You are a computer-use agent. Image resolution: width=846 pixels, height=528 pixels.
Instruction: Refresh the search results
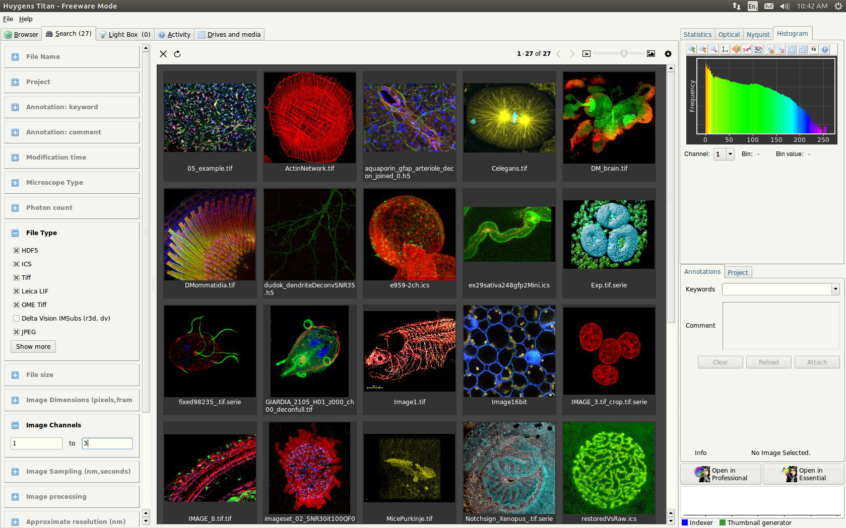177,54
